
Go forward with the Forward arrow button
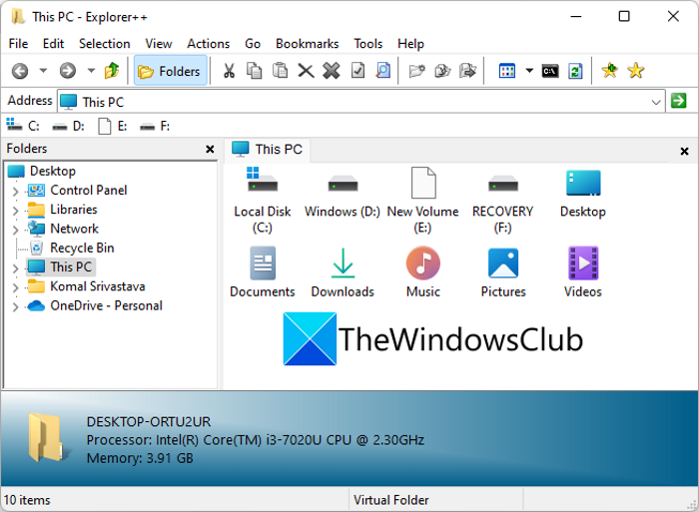68,71
